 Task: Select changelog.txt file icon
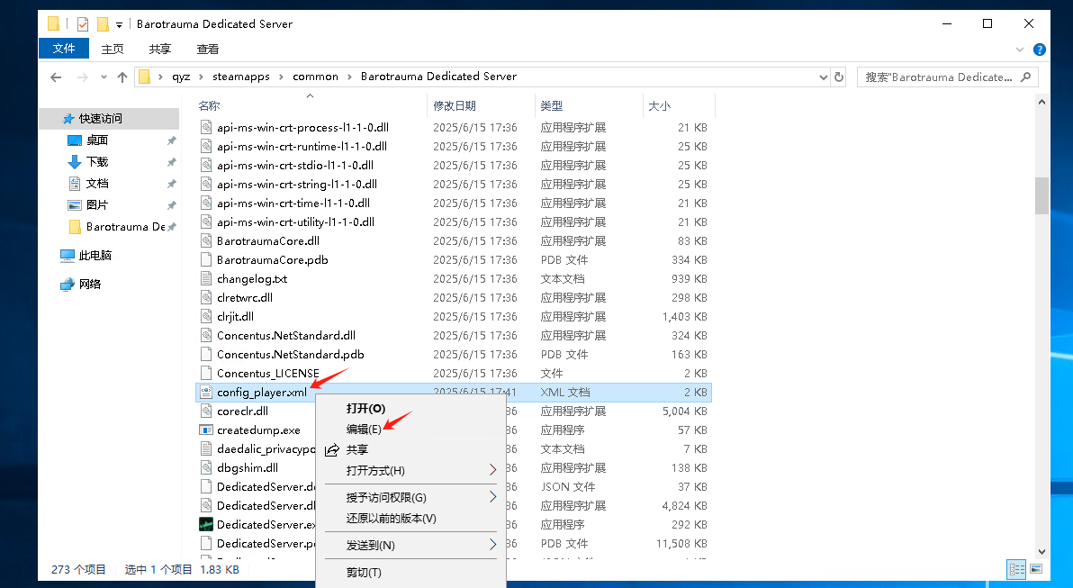point(205,278)
